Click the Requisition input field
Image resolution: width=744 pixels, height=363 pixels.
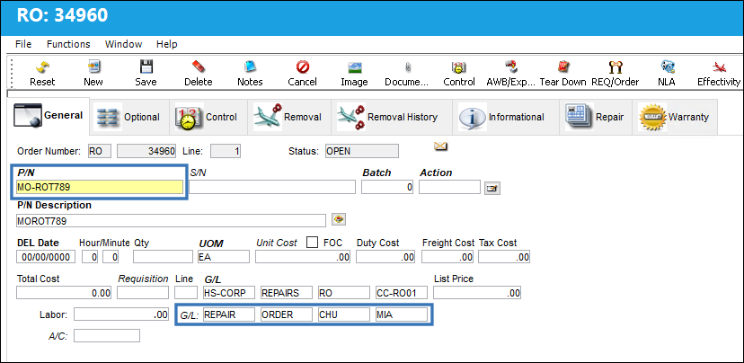tap(143, 293)
